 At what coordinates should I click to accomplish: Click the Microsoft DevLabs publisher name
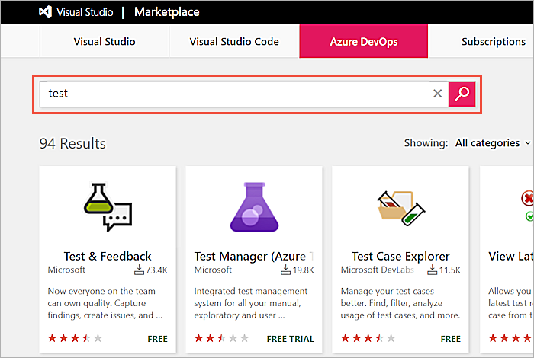(x=378, y=270)
